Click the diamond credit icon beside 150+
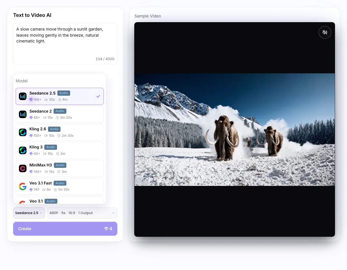Viewport: 347px width, 270px height. click(x=31, y=136)
